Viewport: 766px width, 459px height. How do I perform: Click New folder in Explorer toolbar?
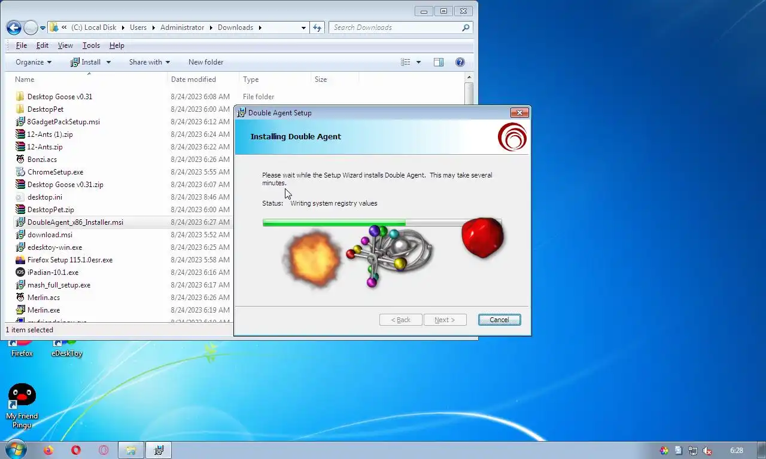(206, 62)
